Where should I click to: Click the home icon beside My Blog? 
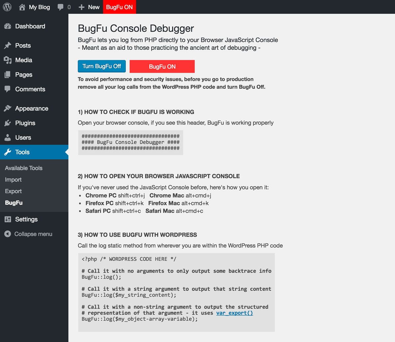[x=22, y=7]
